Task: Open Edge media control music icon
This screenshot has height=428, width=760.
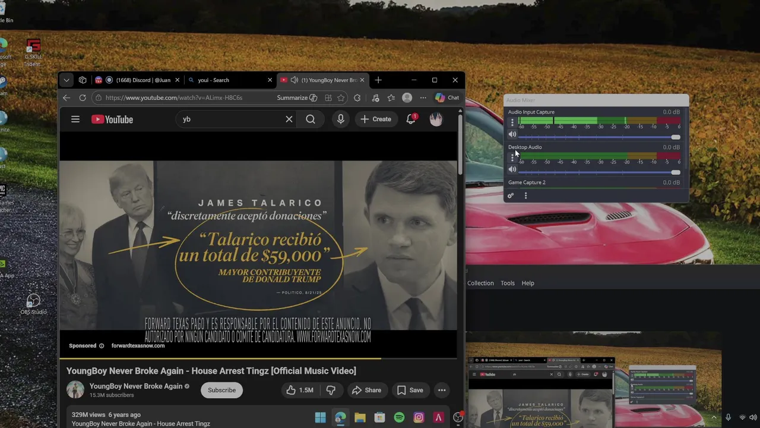Action: click(375, 97)
